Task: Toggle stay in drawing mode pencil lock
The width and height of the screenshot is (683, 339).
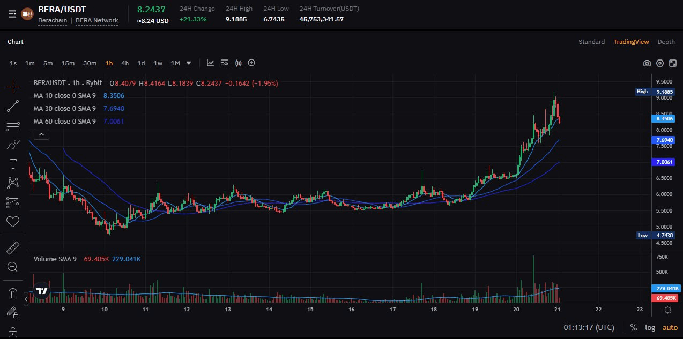Action: (x=13, y=312)
